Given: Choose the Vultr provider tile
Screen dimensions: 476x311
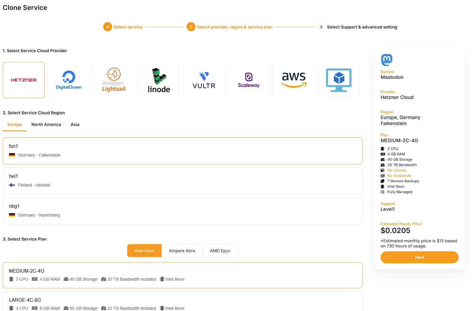Looking at the screenshot, I should 204,80.
